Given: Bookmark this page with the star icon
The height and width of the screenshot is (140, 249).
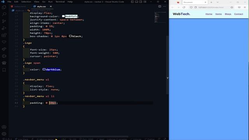Looking at the screenshot, I should coord(232,7).
